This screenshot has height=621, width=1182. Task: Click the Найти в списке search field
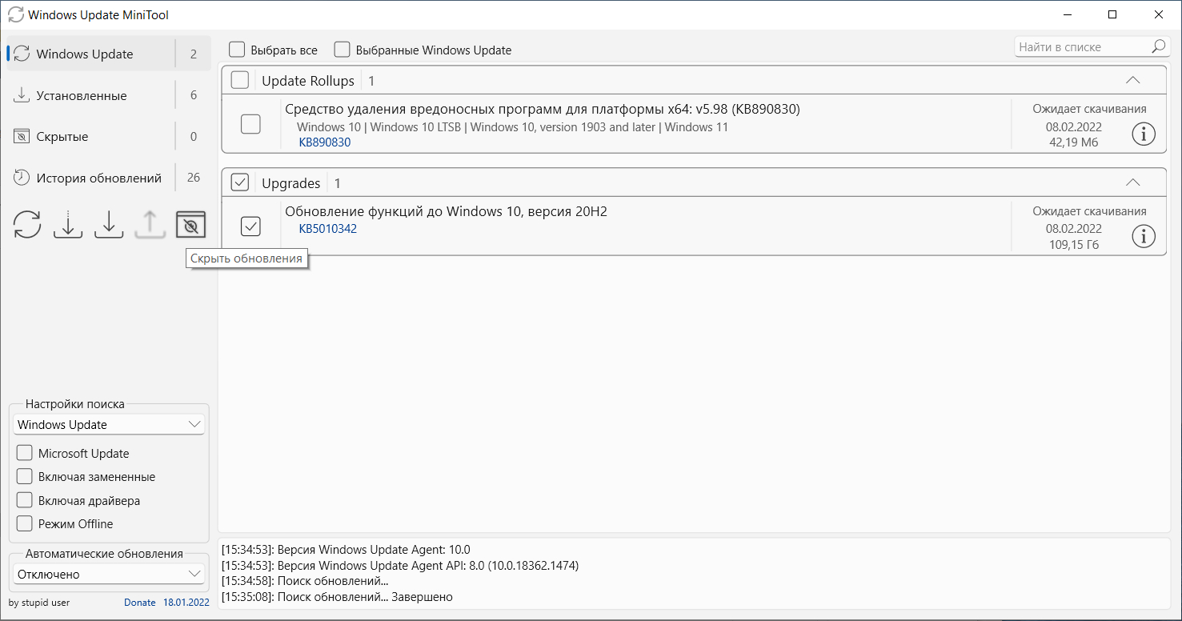[1080, 47]
